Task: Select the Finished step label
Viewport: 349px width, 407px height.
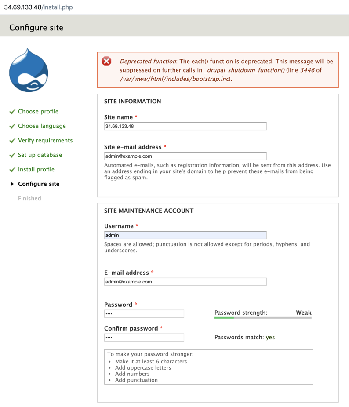Action: pos(29,199)
